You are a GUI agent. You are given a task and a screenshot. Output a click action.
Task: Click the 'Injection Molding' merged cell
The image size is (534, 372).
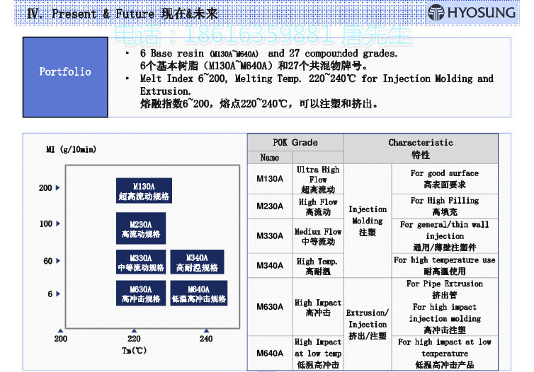coord(368,221)
